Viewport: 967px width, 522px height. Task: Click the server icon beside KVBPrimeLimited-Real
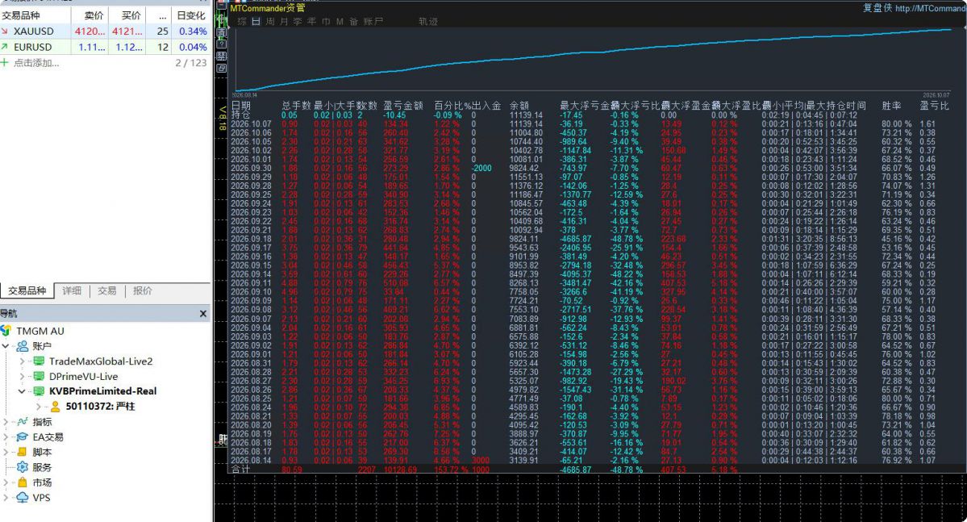click(39, 391)
